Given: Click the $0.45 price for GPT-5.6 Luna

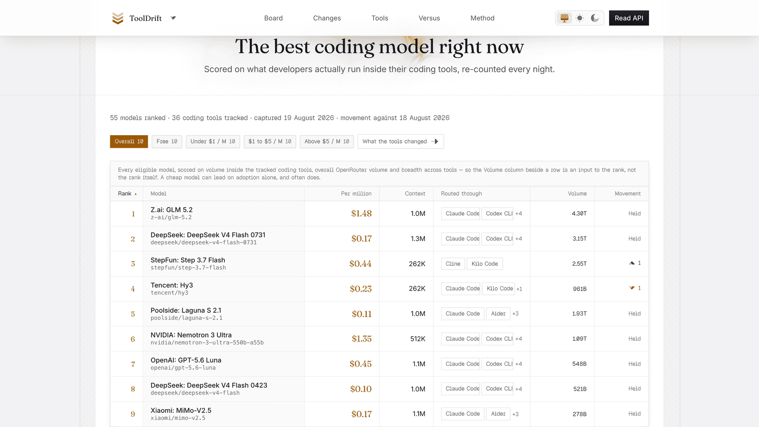Looking at the screenshot, I should pyautogui.click(x=361, y=364).
